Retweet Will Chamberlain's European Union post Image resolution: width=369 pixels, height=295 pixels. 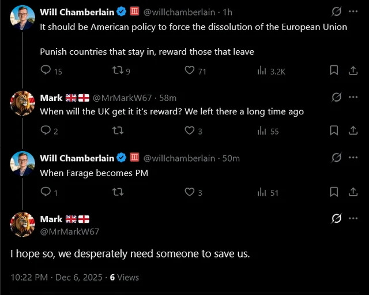coord(118,70)
